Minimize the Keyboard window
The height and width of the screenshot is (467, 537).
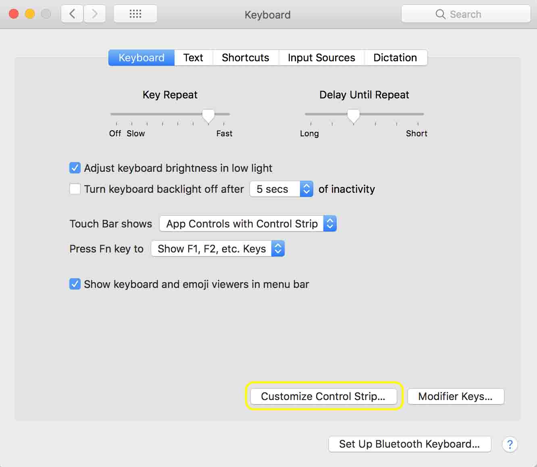pyautogui.click(x=30, y=15)
